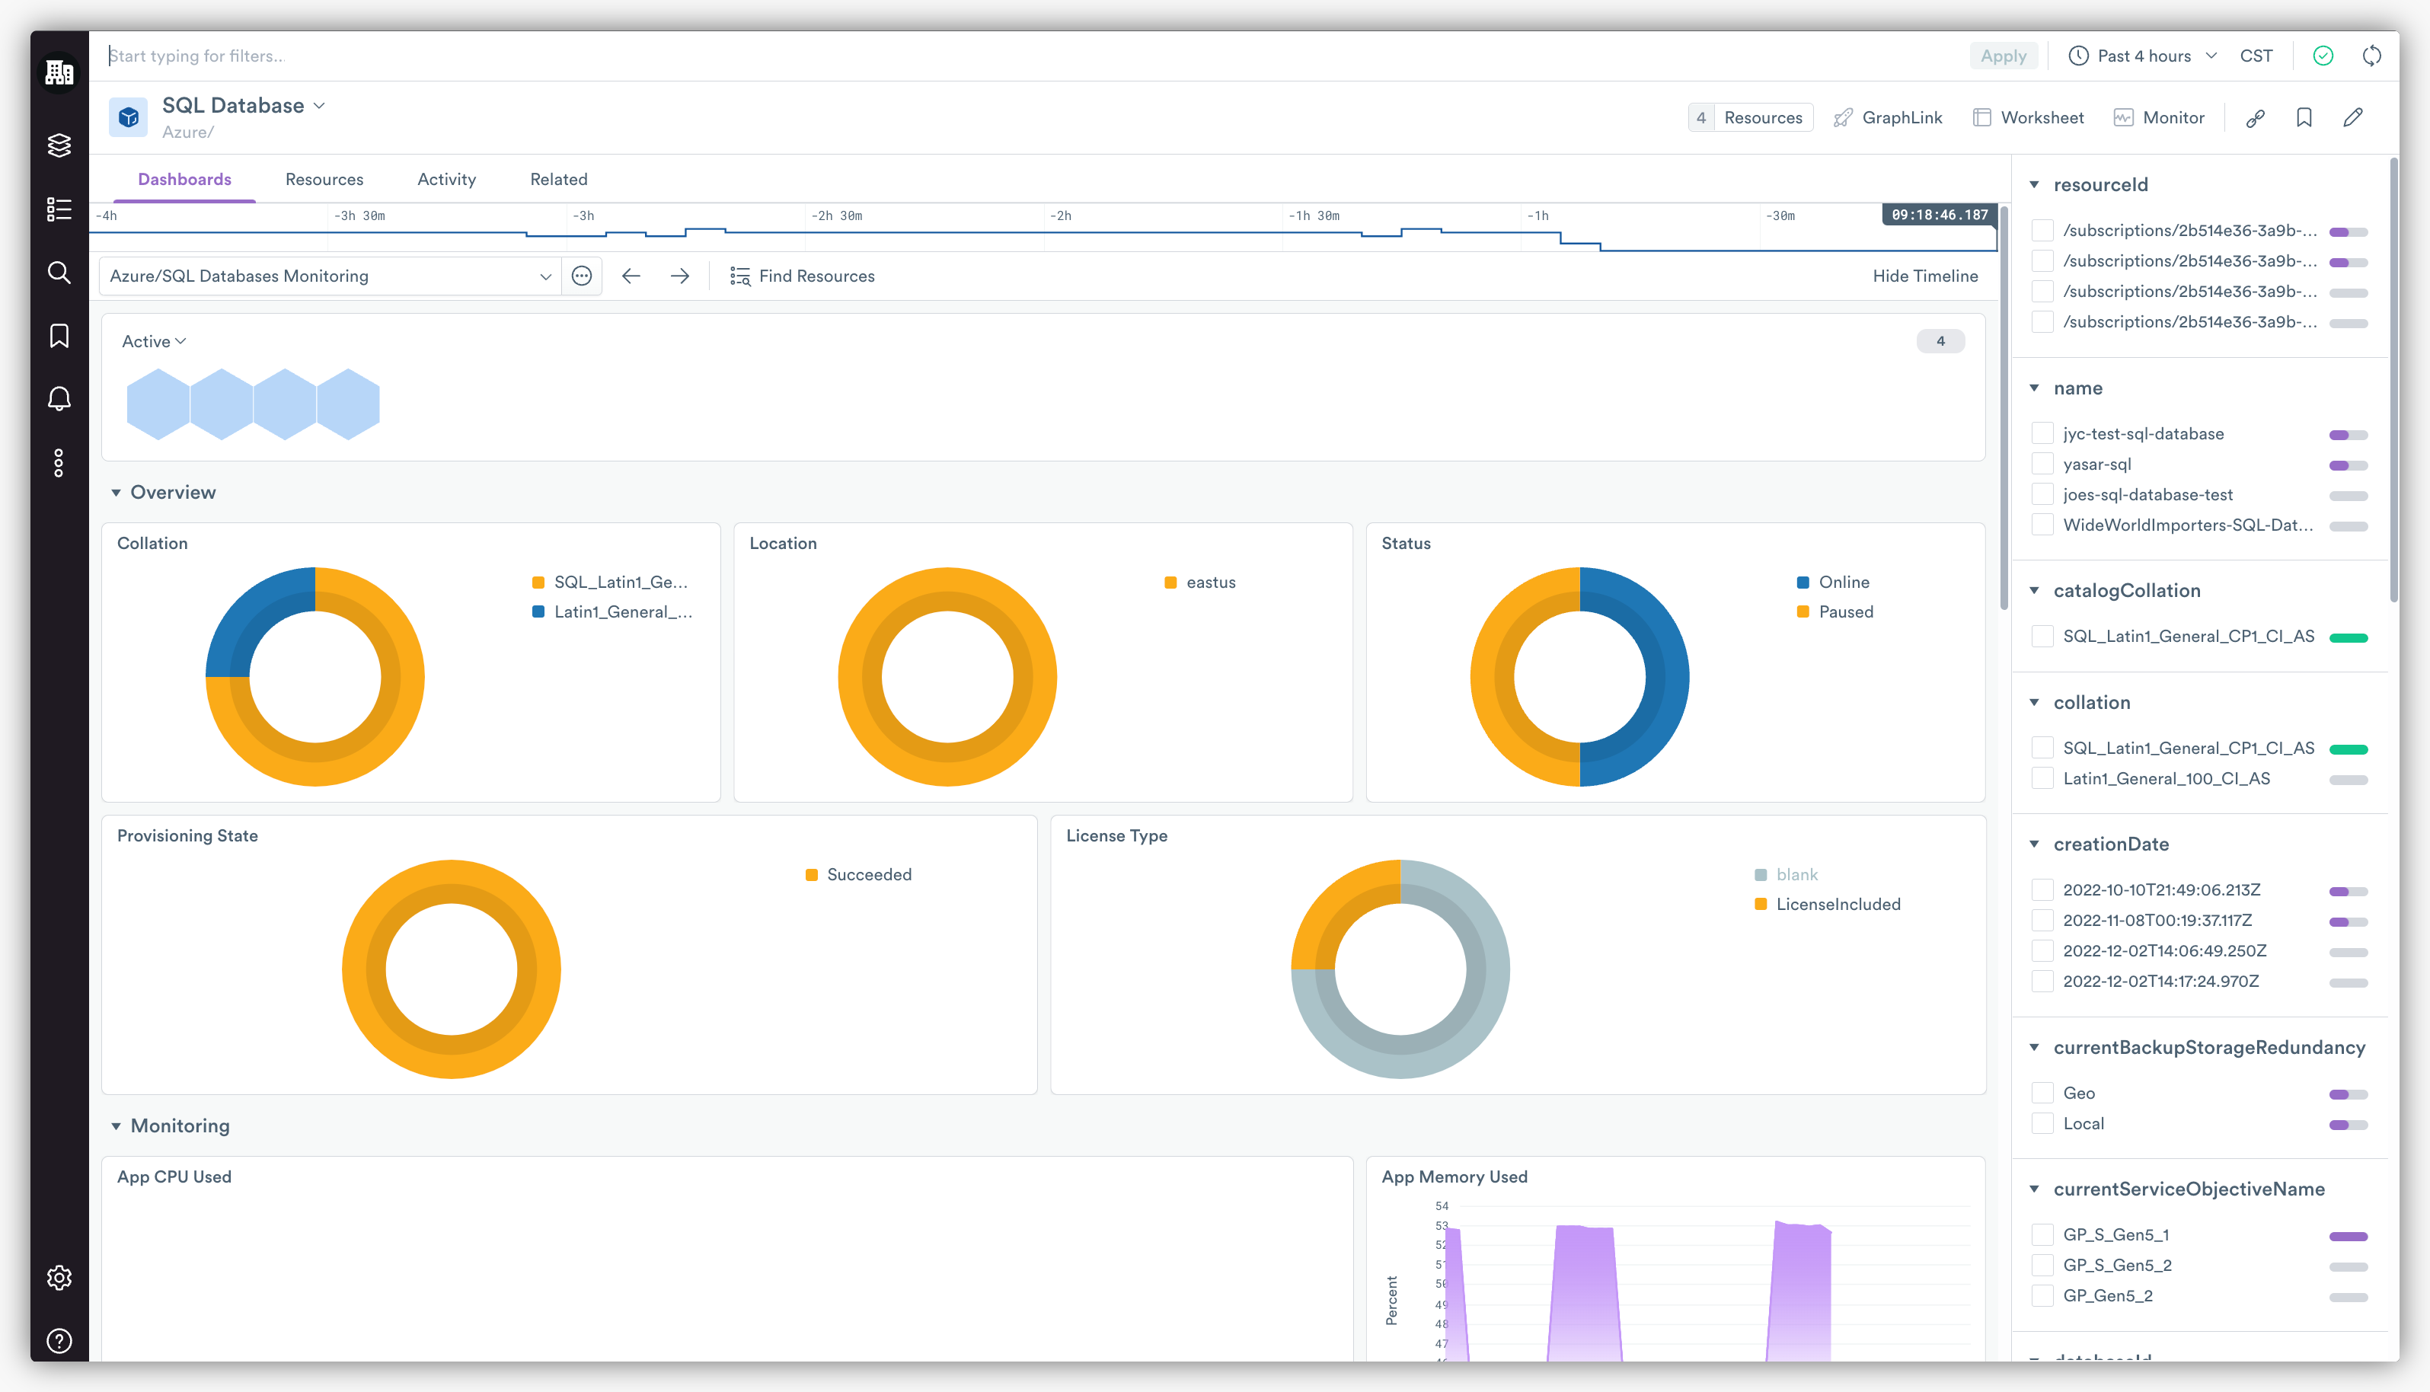Image resolution: width=2430 pixels, height=1392 pixels.
Task: Switch to the Dashboards tab
Action: tap(184, 180)
